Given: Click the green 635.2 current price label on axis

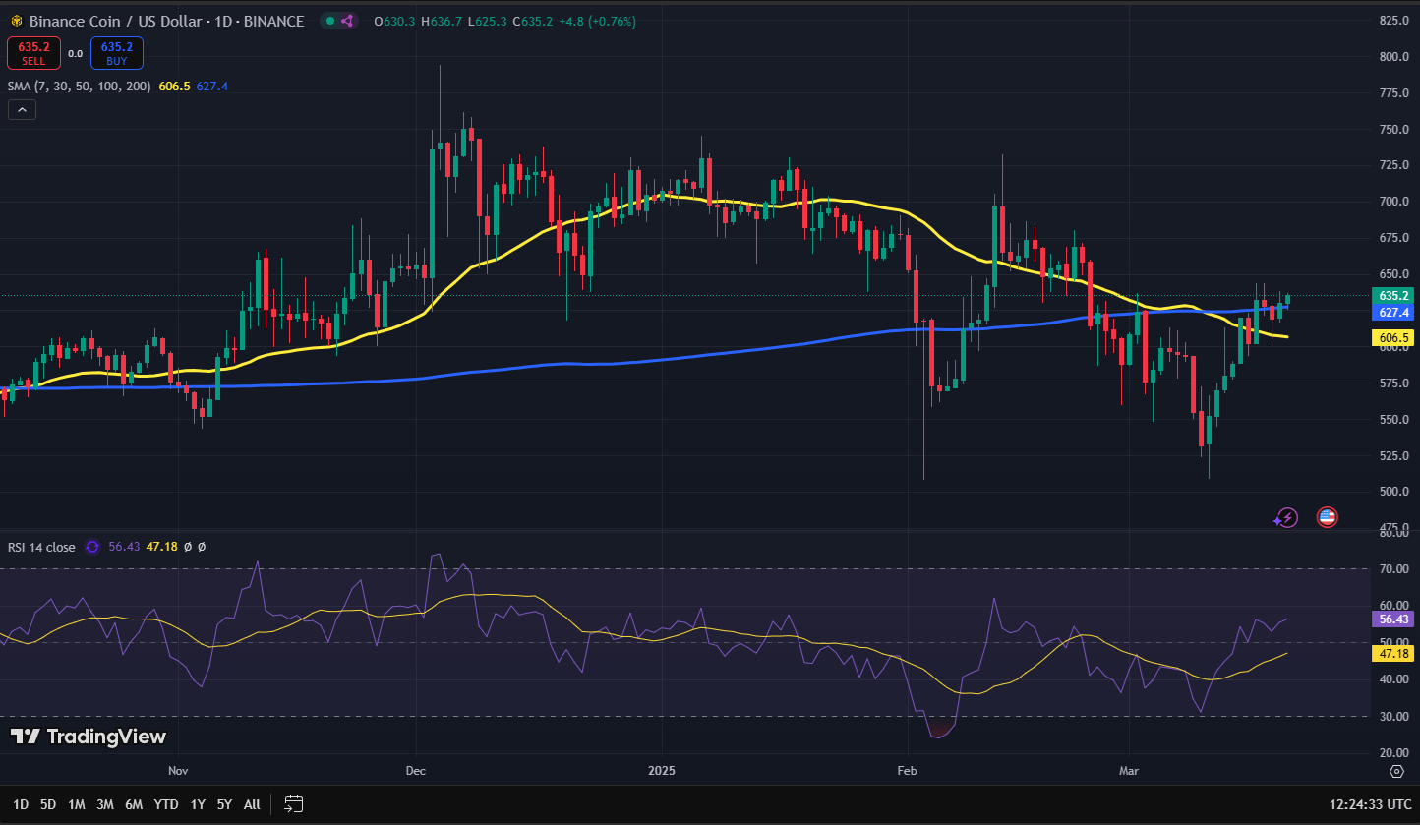Looking at the screenshot, I should click(1391, 295).
